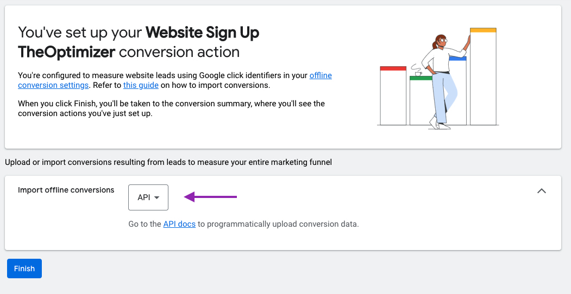Screen dimensions: 571x294
Task: Click the steaming coffee cup icon
Action: (417, 71)
